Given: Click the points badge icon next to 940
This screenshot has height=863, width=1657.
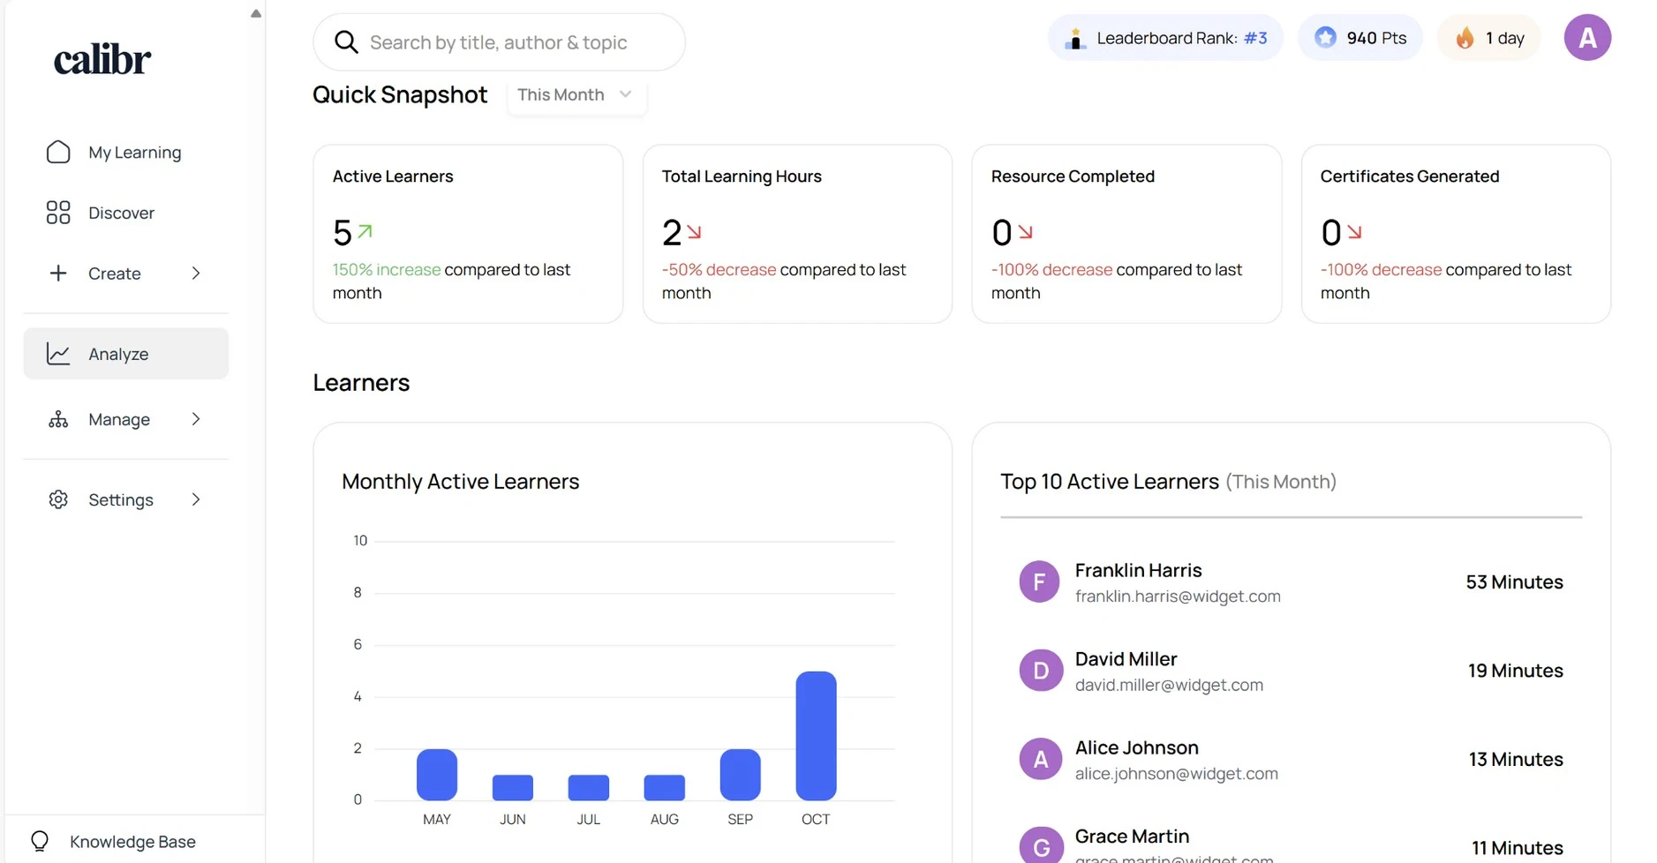Looking at the screenshot, I should click(1326, 37).
